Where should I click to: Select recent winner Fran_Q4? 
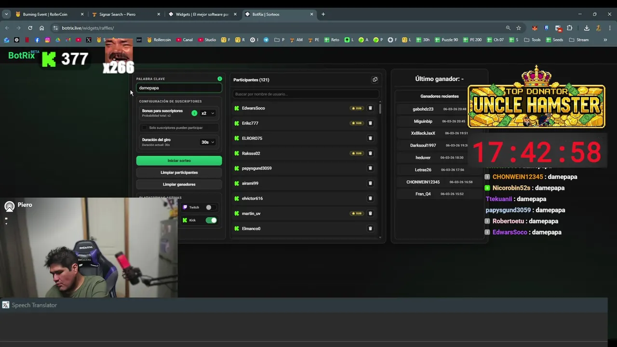click(x=423, y=194)
